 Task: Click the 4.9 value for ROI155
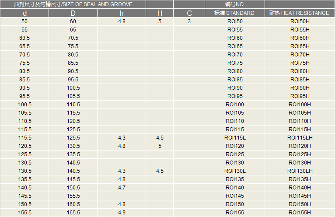[122, 213]
